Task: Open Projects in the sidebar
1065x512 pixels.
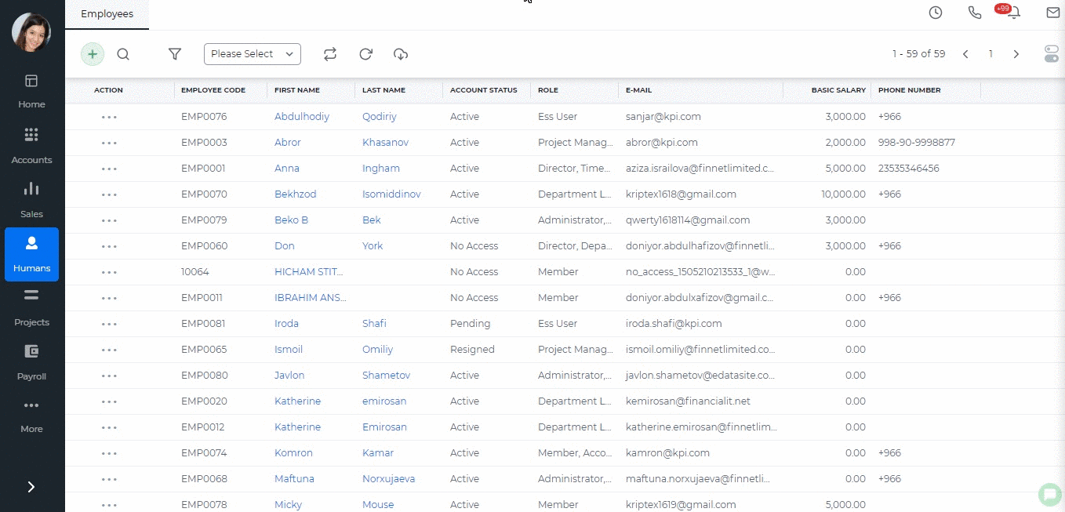Action: [31, 308]
